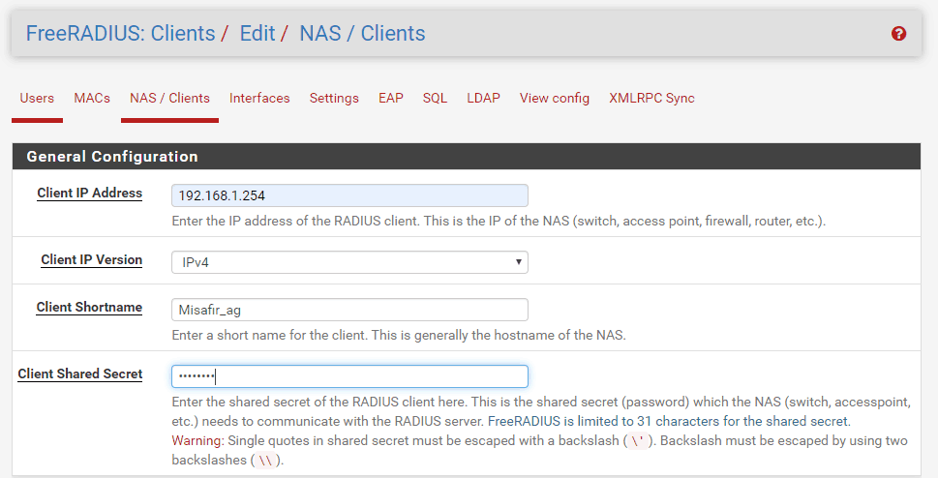This screenshot has width=938, height=478.
Task: Click the NAS / Clients breadcrumb in the title
Action: [362, 34]
